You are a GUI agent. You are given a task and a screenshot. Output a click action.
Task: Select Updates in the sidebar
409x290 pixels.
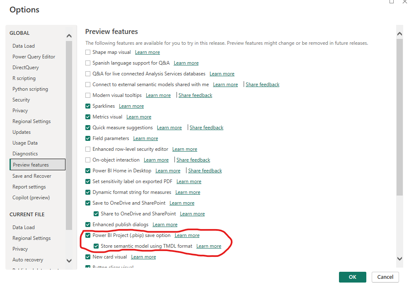pyautogui.click(x=22, y=132)
